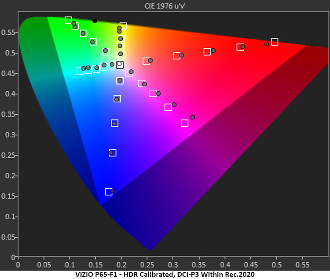This screenshot has width=330, height=279.
Task: Click the rightmost red target square
Action: 275,42
